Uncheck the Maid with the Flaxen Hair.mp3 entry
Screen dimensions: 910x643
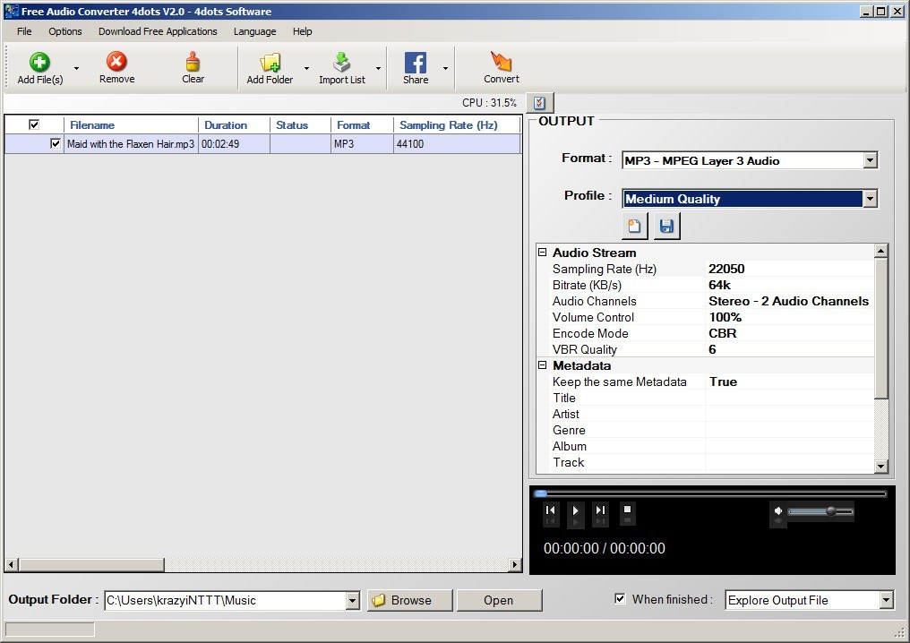tap(55, 143)
